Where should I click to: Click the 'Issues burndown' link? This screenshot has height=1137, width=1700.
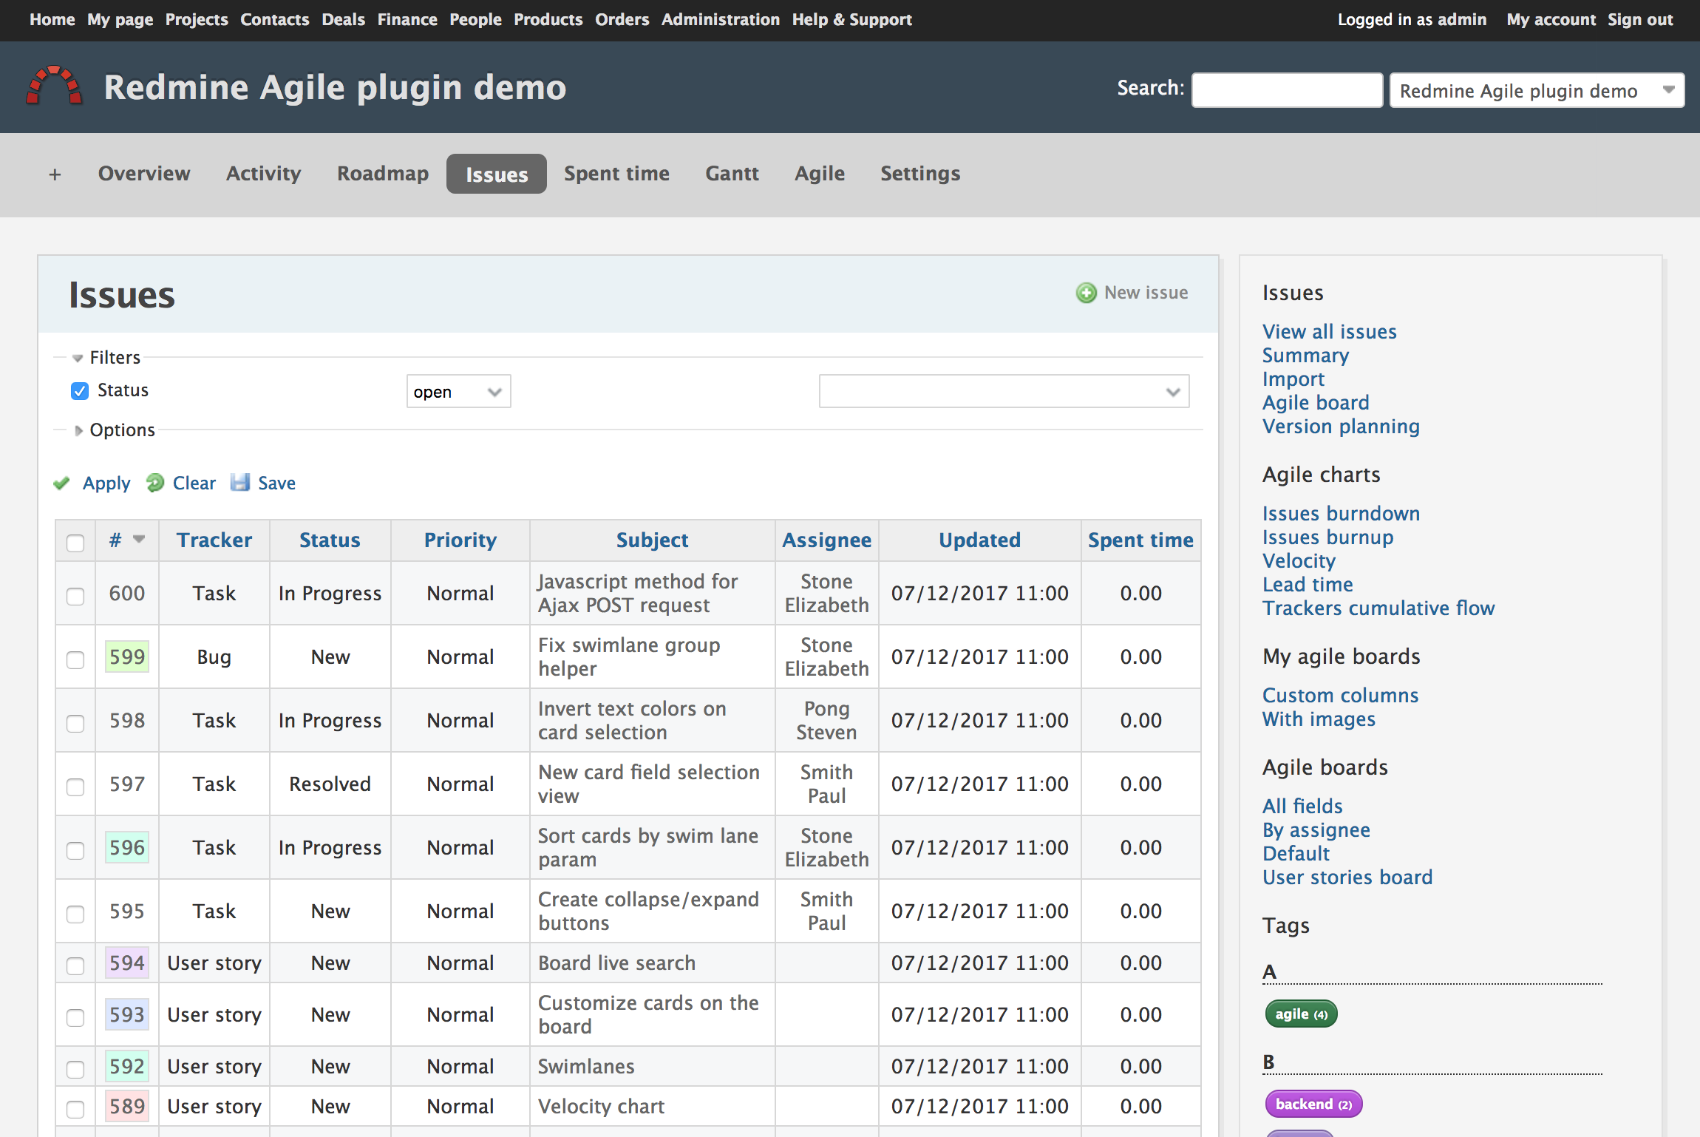click(1341, 513)
